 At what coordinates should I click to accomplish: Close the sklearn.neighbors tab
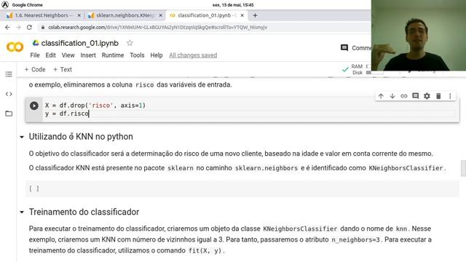tap(160, 15)
